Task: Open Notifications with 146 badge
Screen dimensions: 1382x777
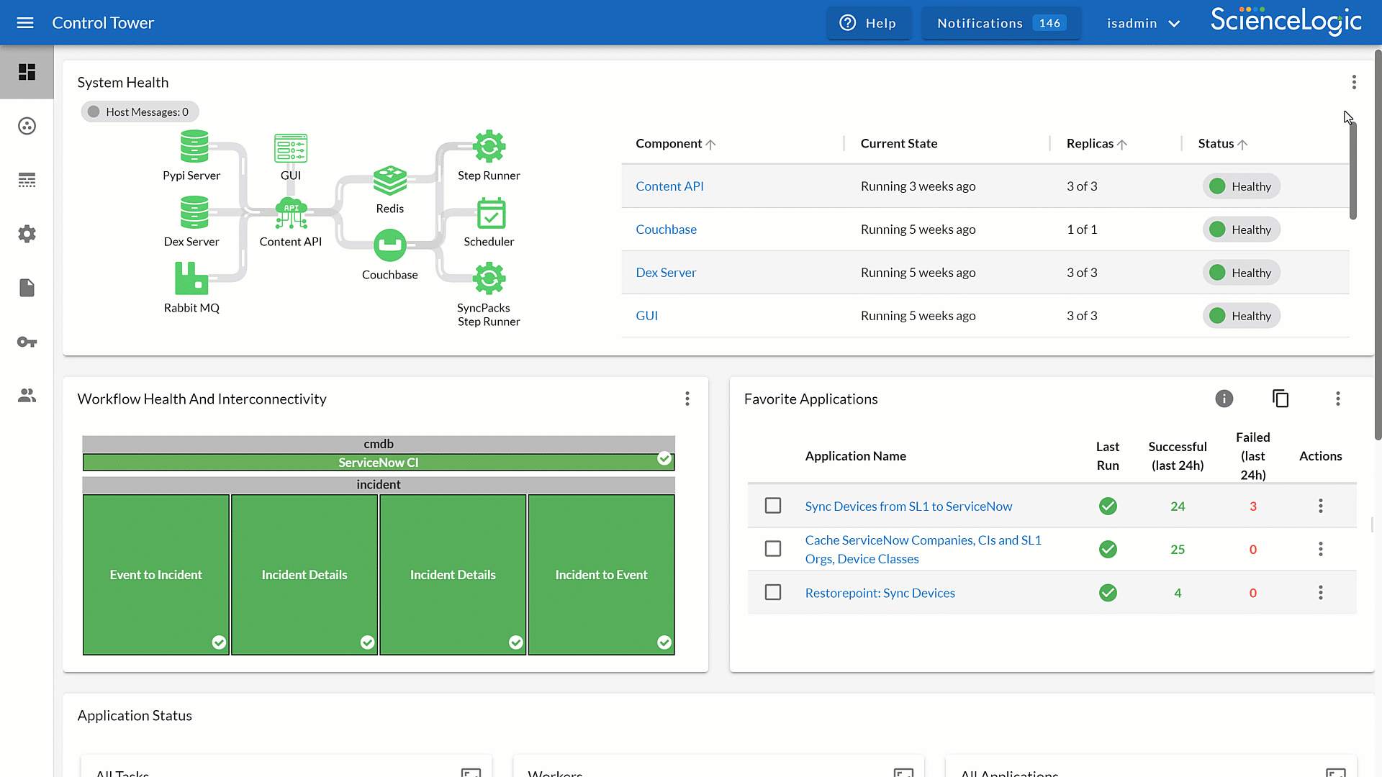Action: (x=1001, y=23)
